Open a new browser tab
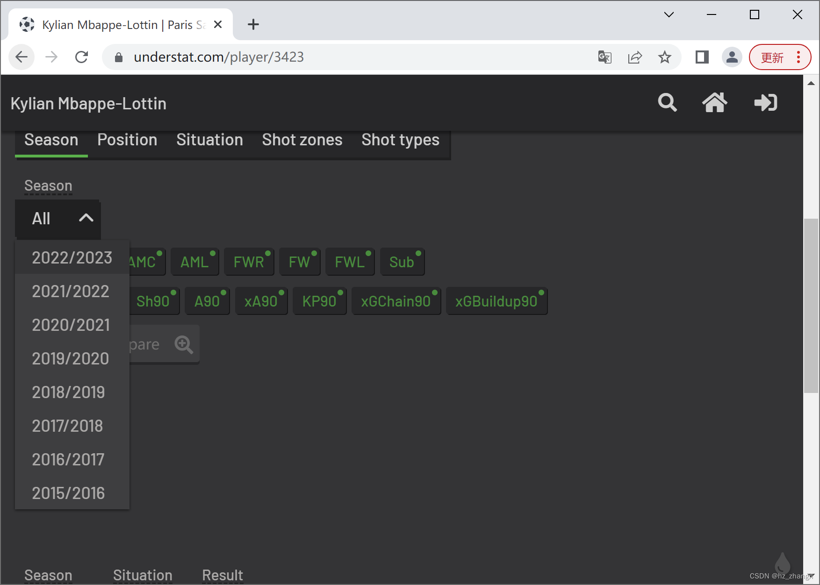 click(253, 24)
